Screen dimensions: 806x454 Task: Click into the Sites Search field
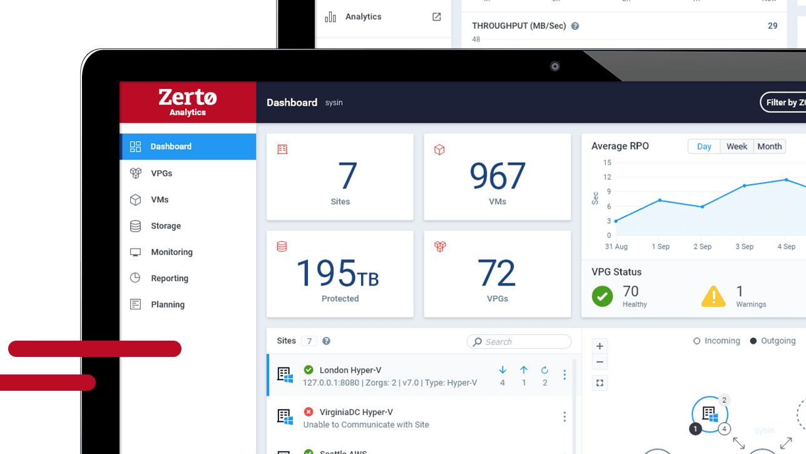point(519,341)
